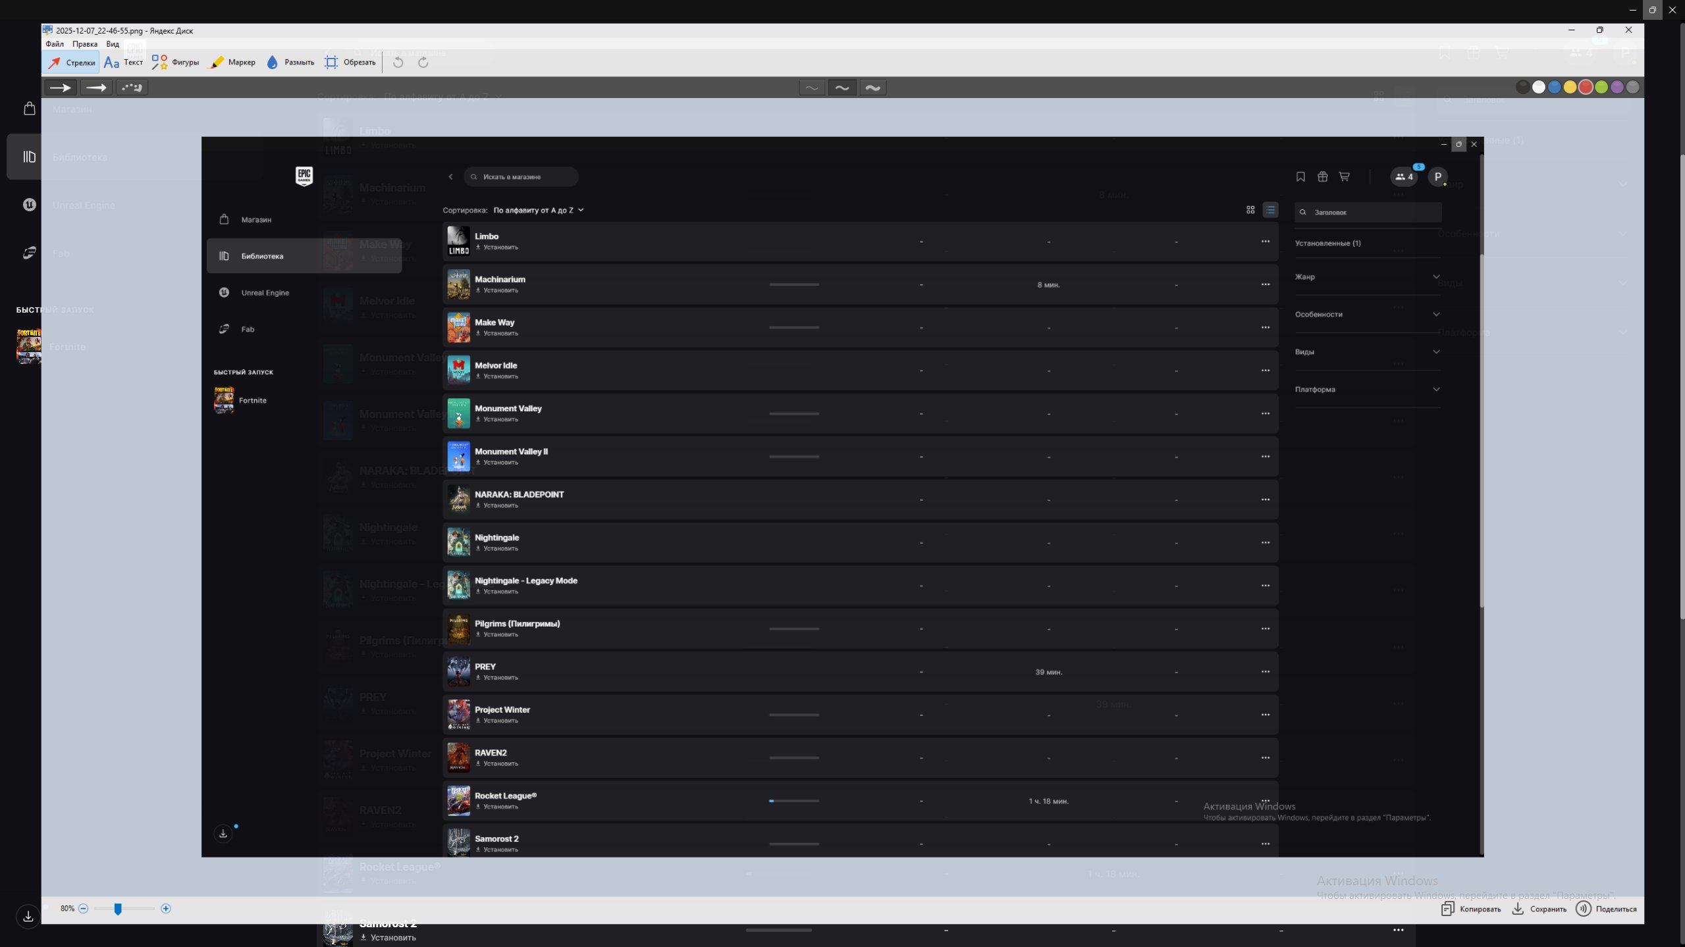The image size is (1685, 947).
Task: Select the thickest line thickness option
Action: (x=872, y=88)
